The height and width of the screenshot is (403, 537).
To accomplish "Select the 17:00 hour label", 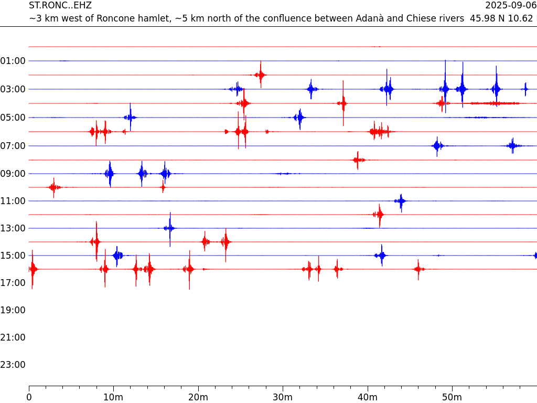I will [x=13, y=283].
